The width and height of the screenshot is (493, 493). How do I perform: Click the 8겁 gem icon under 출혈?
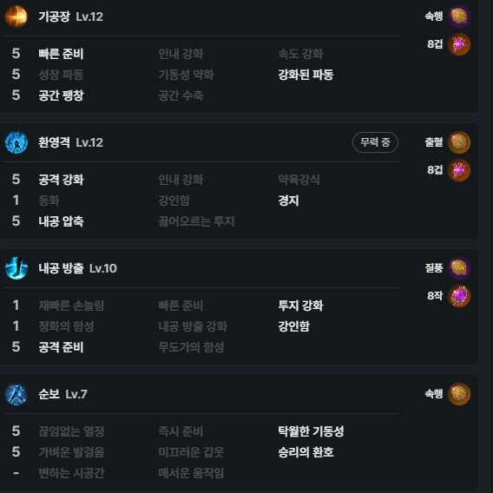tap(459, 170)
